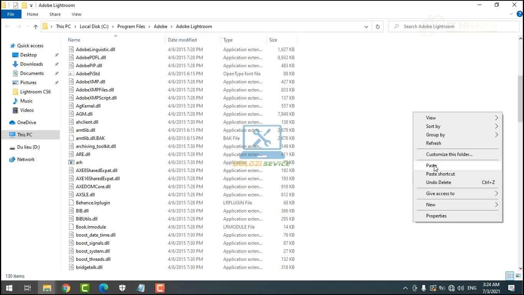The width and height of the screenshot is (524, 295).
Task: Open the Share ribbon tab
Action: [x=55, y=14]
